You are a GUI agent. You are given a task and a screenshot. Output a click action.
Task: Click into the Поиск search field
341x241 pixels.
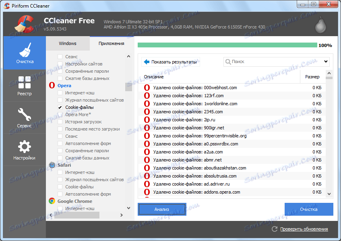pyautogui.click(x=276, y=62)
